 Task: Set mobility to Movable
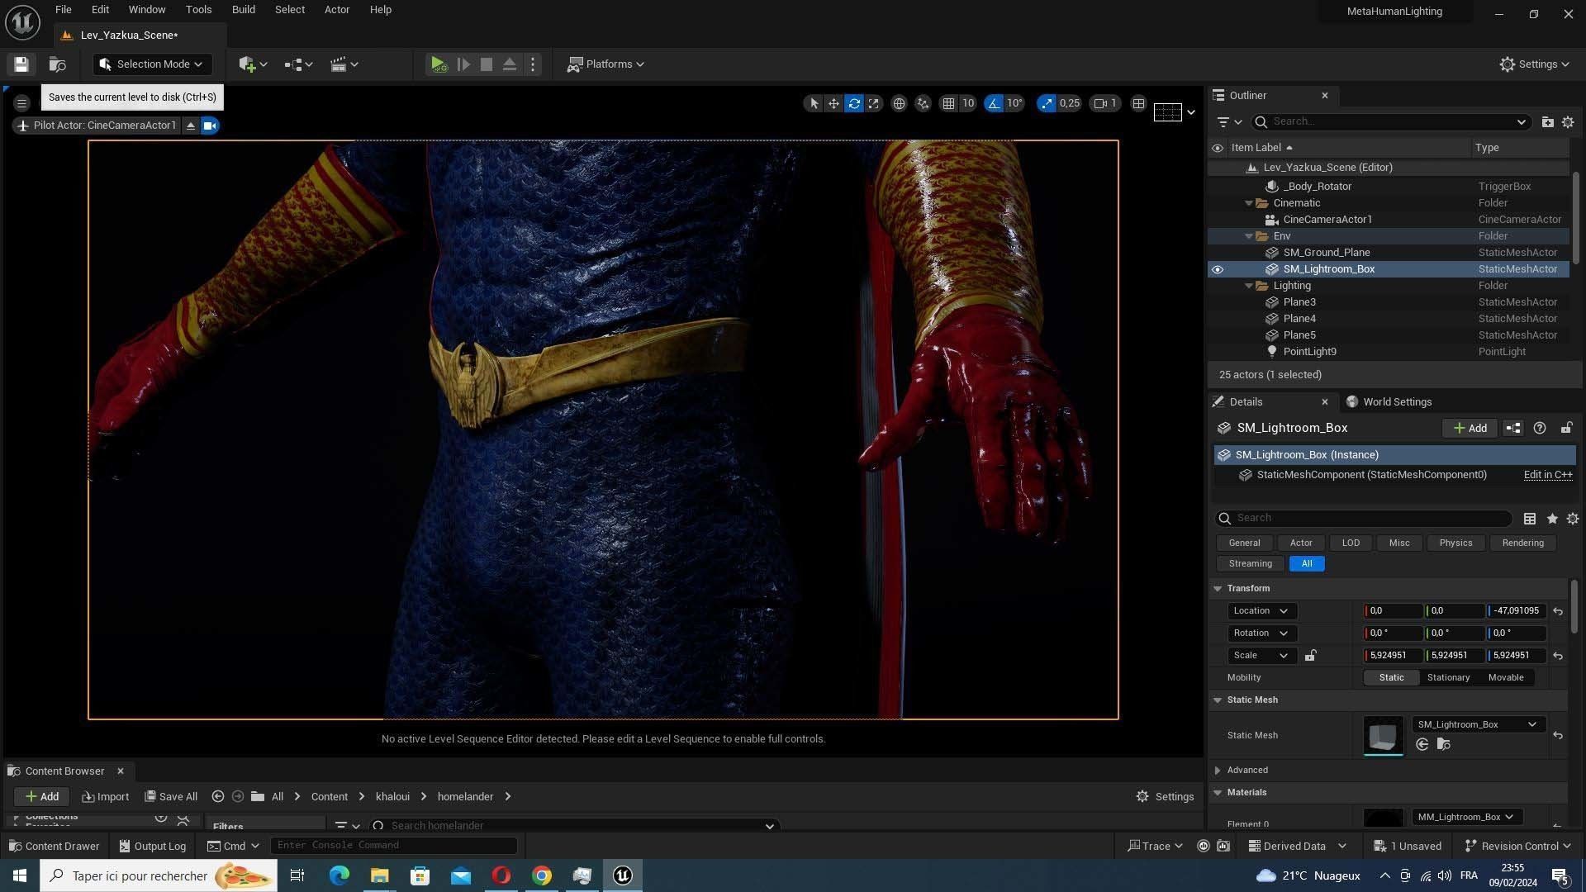(x=1505, y=677)
